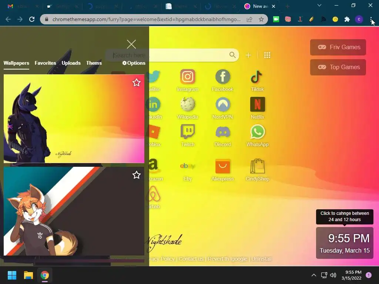Open the Aliexpress shortcut

(222, 170)
